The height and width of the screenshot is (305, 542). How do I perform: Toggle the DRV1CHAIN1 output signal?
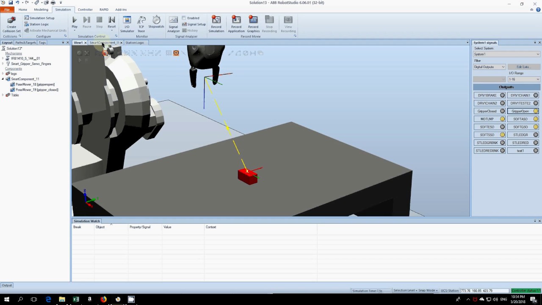coord(523,95)
